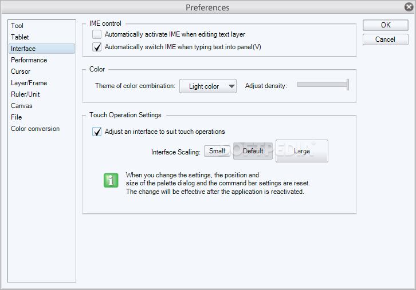Uncheck automatically switch IME when typing into panel
Screen dimensions: 416x290
(x=97, y=47)
